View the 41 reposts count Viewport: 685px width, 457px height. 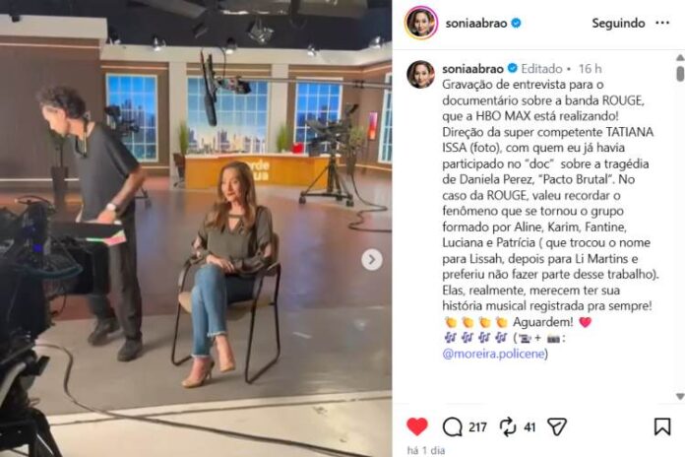529,426
